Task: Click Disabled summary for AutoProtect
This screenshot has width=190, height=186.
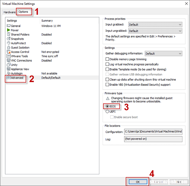Action: (x=46, y=43)
